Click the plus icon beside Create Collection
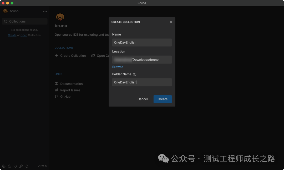This screenshot has width=284, height=170. tap(57, 55)
